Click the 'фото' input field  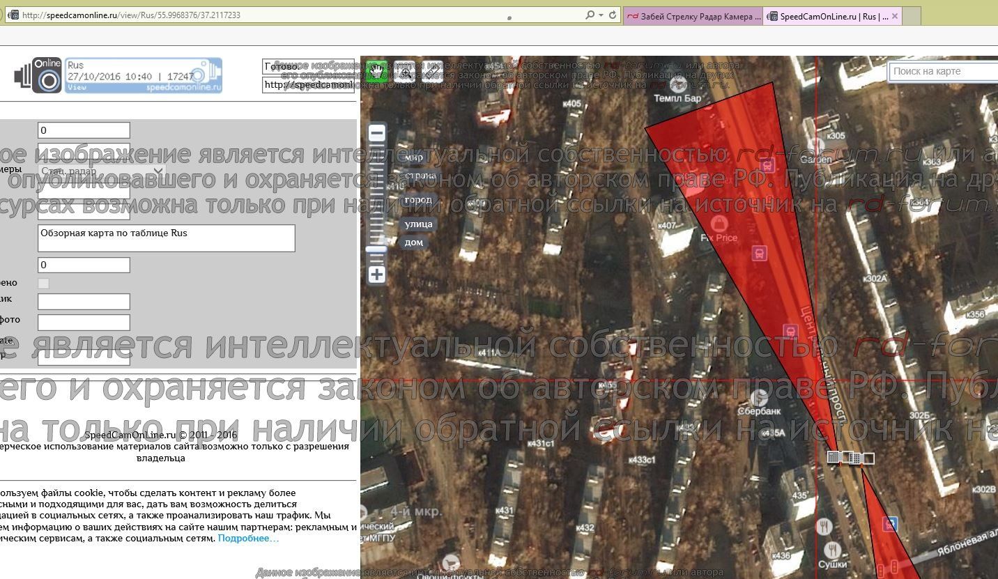84,322
